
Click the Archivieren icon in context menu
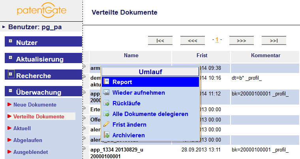tap(106, 135)
